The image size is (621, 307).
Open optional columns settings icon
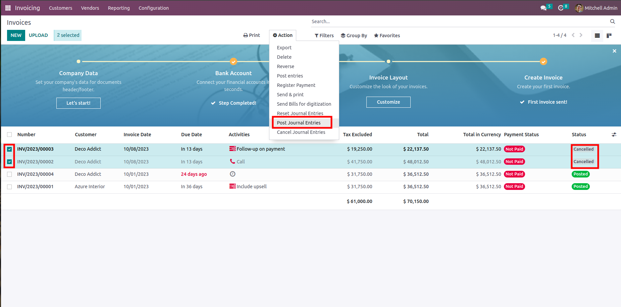614,135
